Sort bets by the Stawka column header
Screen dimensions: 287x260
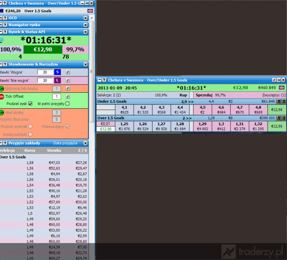tap(54, 150)
